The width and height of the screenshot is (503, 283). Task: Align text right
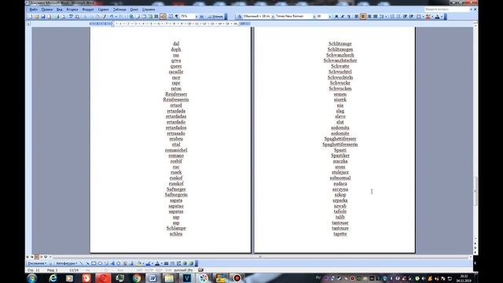point(369,17)
